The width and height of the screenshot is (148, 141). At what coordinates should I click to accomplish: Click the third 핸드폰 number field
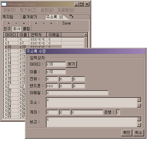79,86
